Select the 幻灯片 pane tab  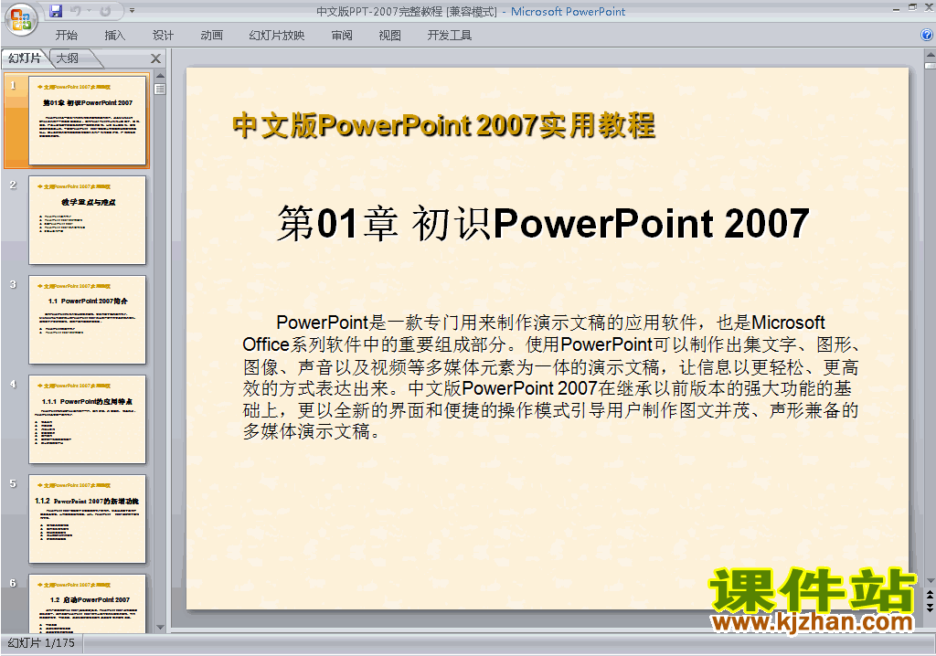[x=25, y=58]
